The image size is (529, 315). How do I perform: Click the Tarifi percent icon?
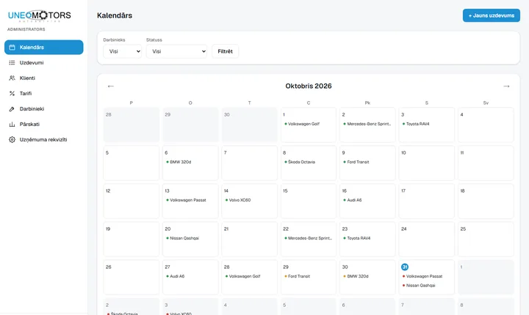pos(12,94)
